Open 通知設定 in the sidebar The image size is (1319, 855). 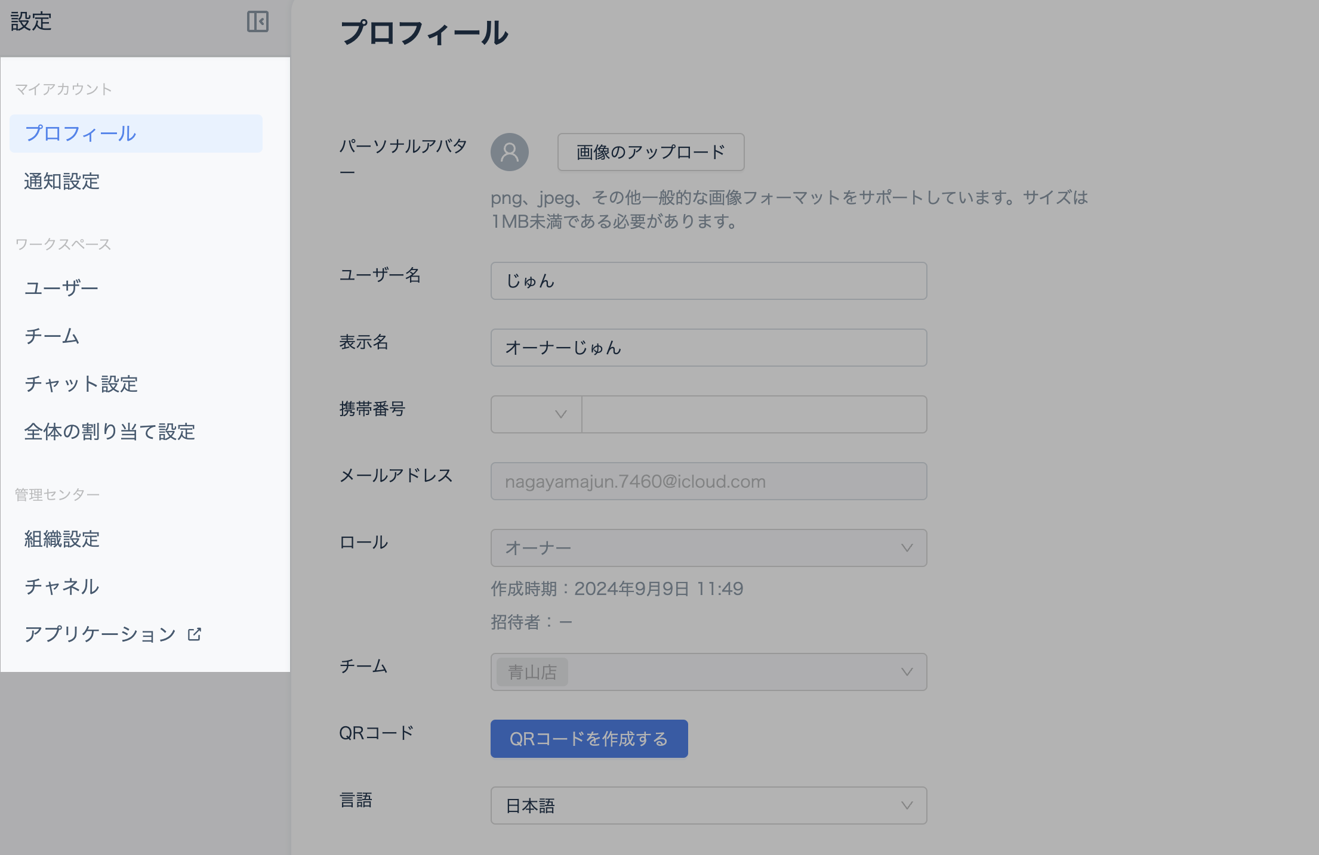pos(62,181)
